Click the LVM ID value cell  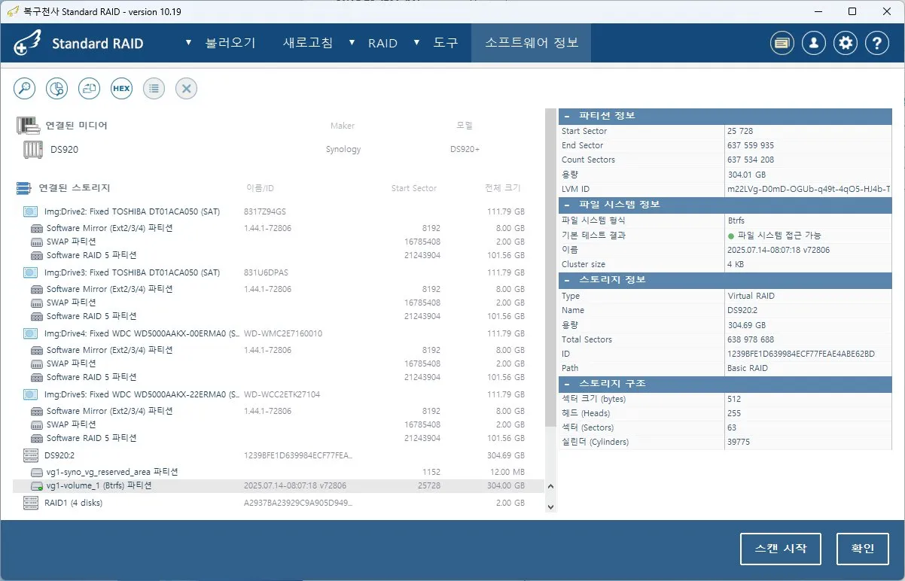click(808, 189)
